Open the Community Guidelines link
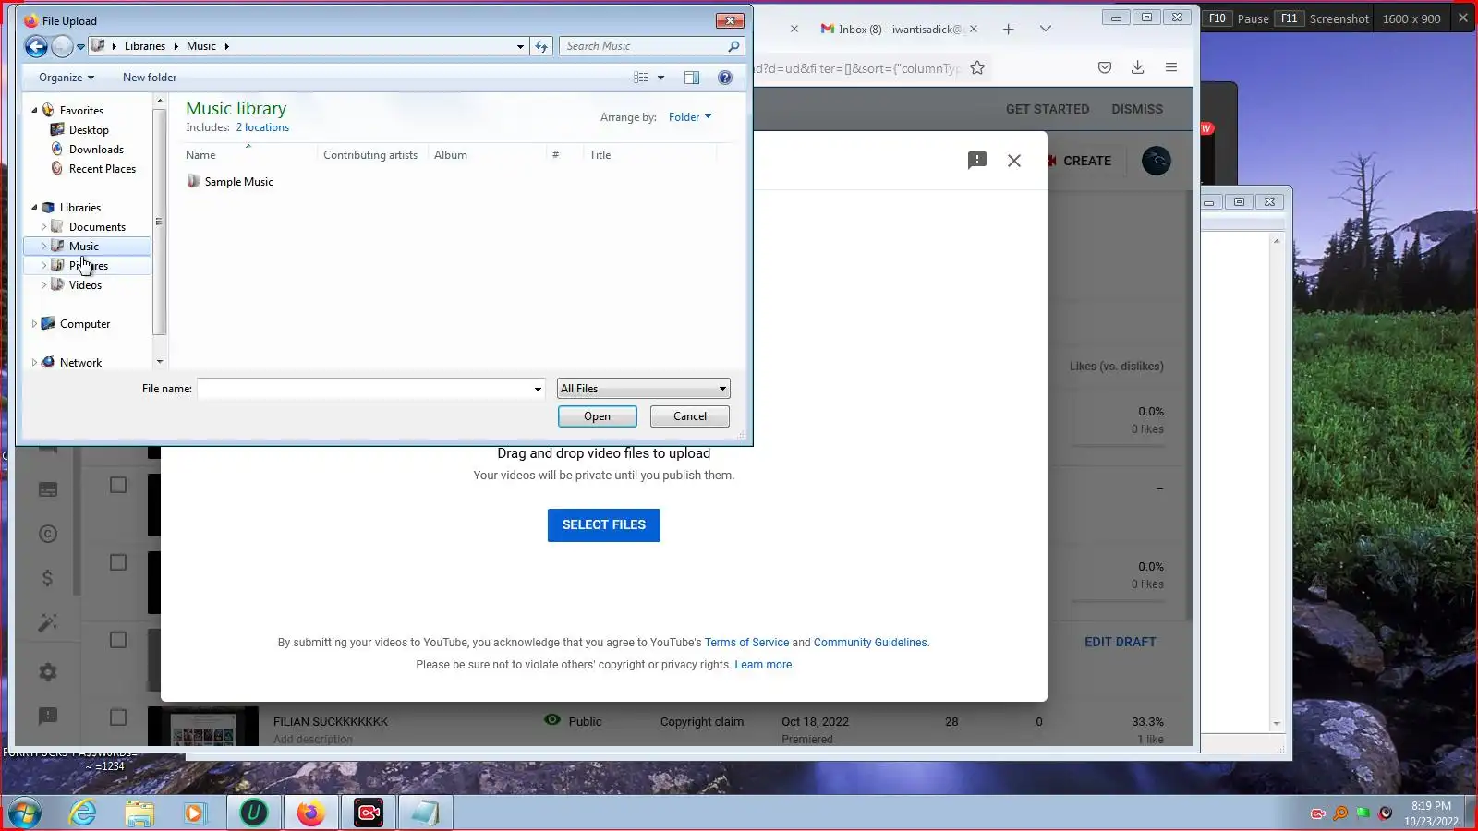This screenshot has height=831, width=1478. click(870, 643)
